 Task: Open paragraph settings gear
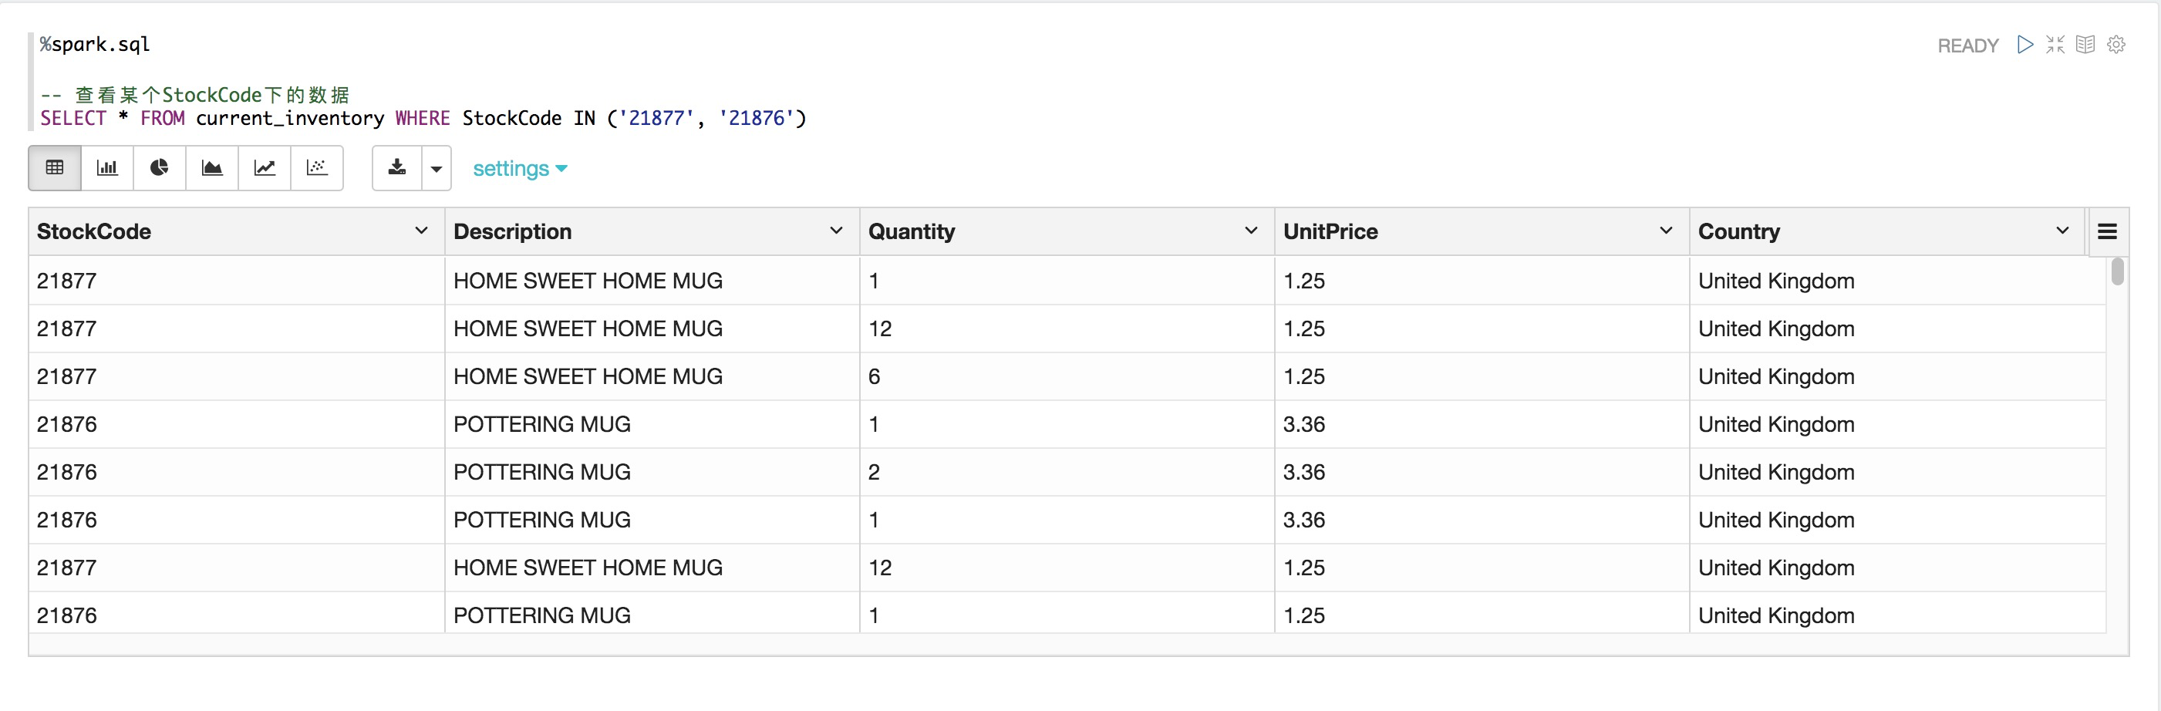tap(2116, 45)
